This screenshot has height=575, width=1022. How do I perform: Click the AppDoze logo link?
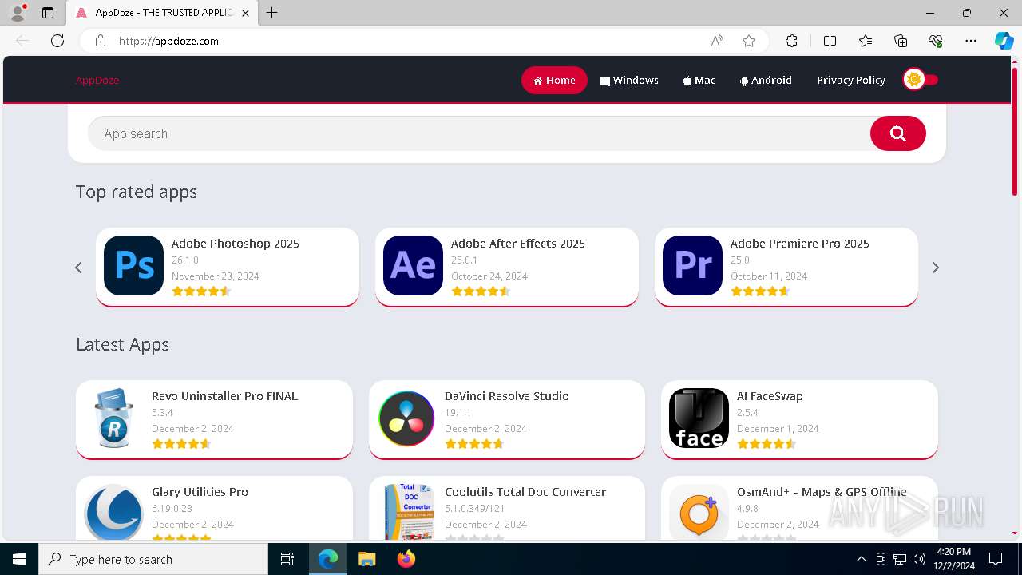[97, 80]
